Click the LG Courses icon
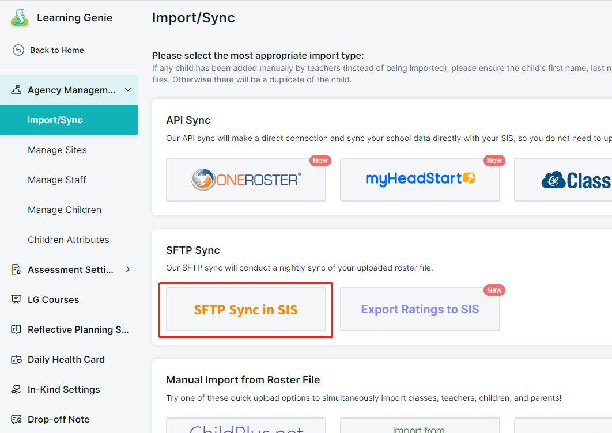 pos(16,299)
